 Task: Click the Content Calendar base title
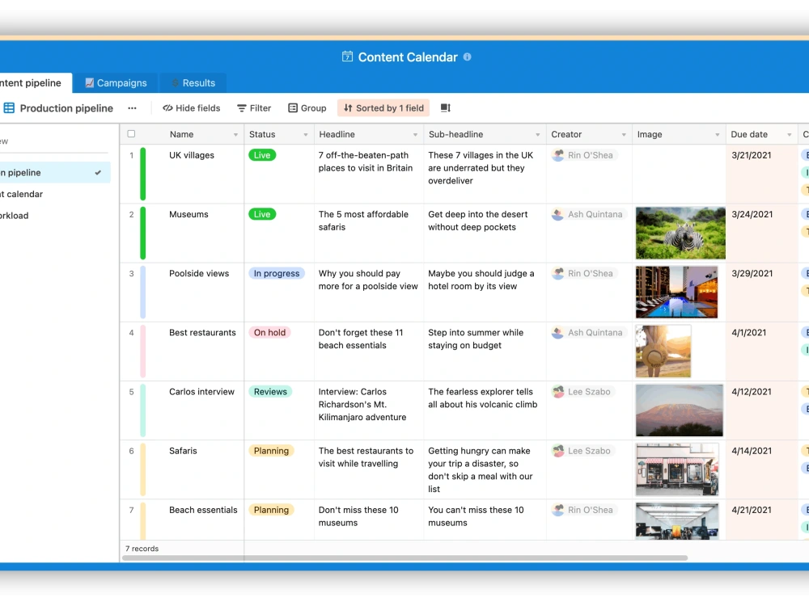tap(408, 57)
